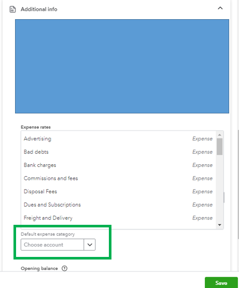239x288 pixels.
Task: Click the Additional info heading
Action: [x=39, y=9]
